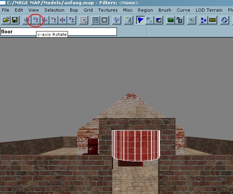Click the textured cube view-mode icon
The image size is (233, 194).
tap(129, 20)
